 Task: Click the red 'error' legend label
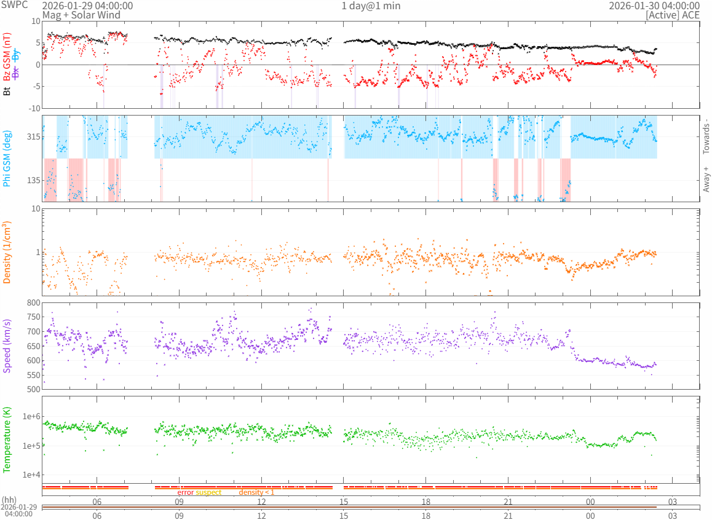[x=186, y=492]
